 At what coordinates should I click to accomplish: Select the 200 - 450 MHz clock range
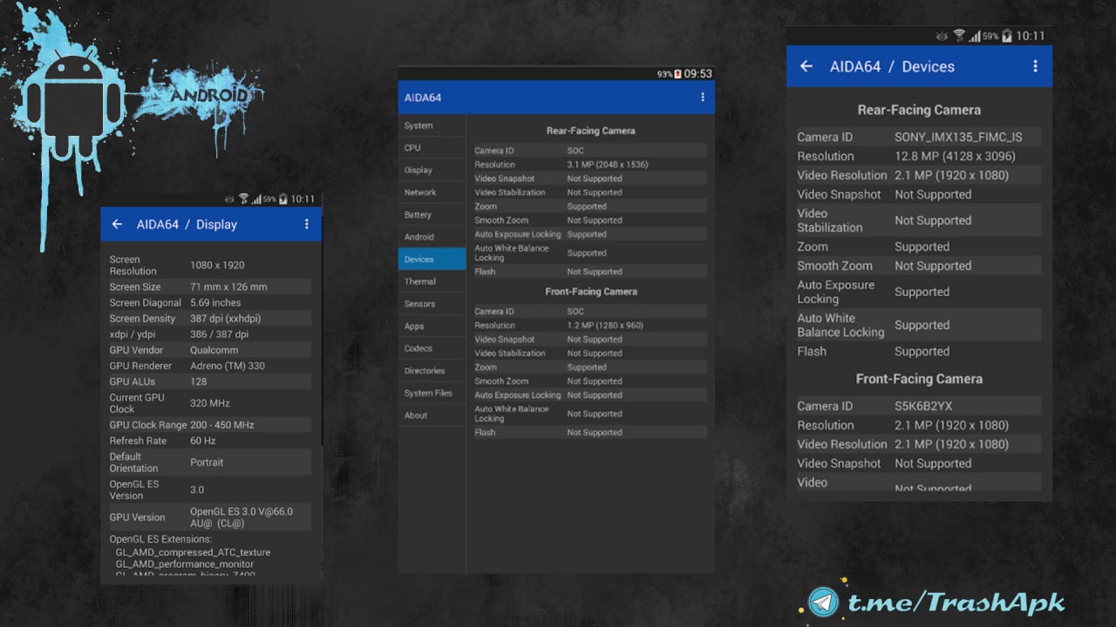(222, 425)
